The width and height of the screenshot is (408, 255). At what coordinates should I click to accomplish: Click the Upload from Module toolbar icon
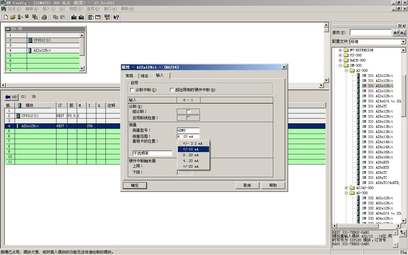pyautogui.click(x=81, y=17)
